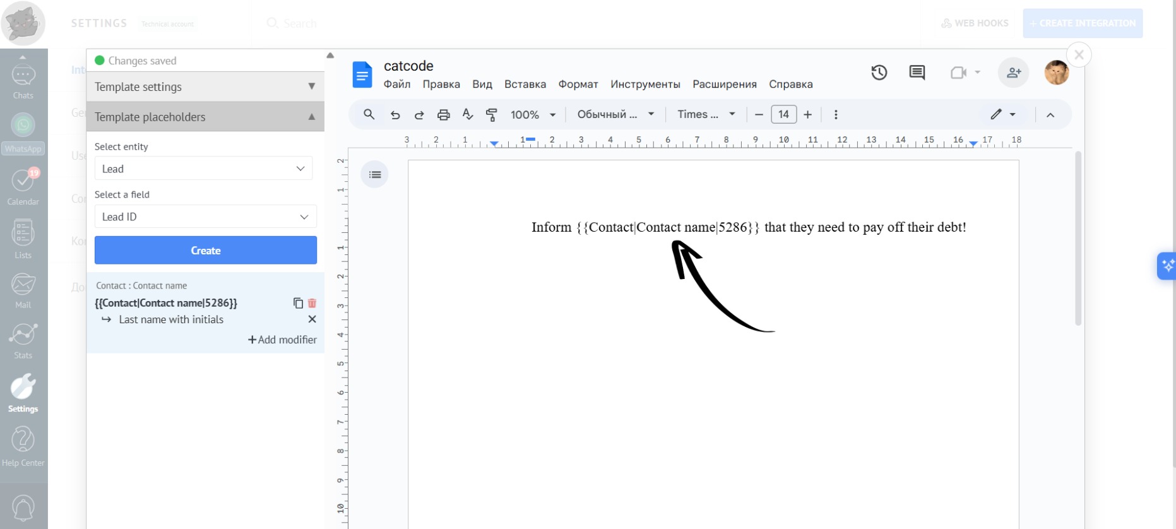Expand the Template settings section
Image resolution: width=1176 pixels, height=529 pixels.
pos(311,86)
